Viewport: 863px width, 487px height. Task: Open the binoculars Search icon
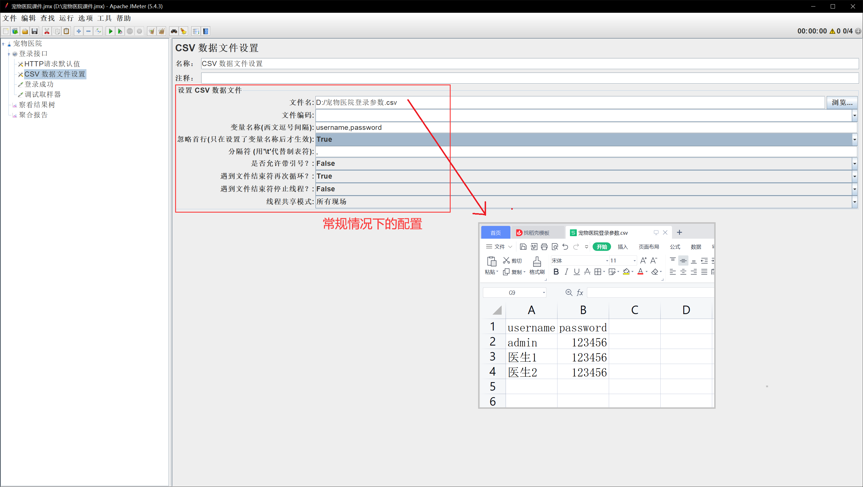173,31
